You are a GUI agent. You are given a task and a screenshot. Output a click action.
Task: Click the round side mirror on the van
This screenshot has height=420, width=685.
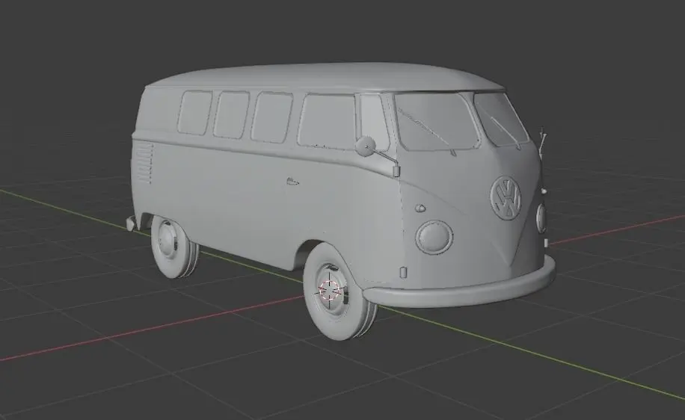(365, 146)
